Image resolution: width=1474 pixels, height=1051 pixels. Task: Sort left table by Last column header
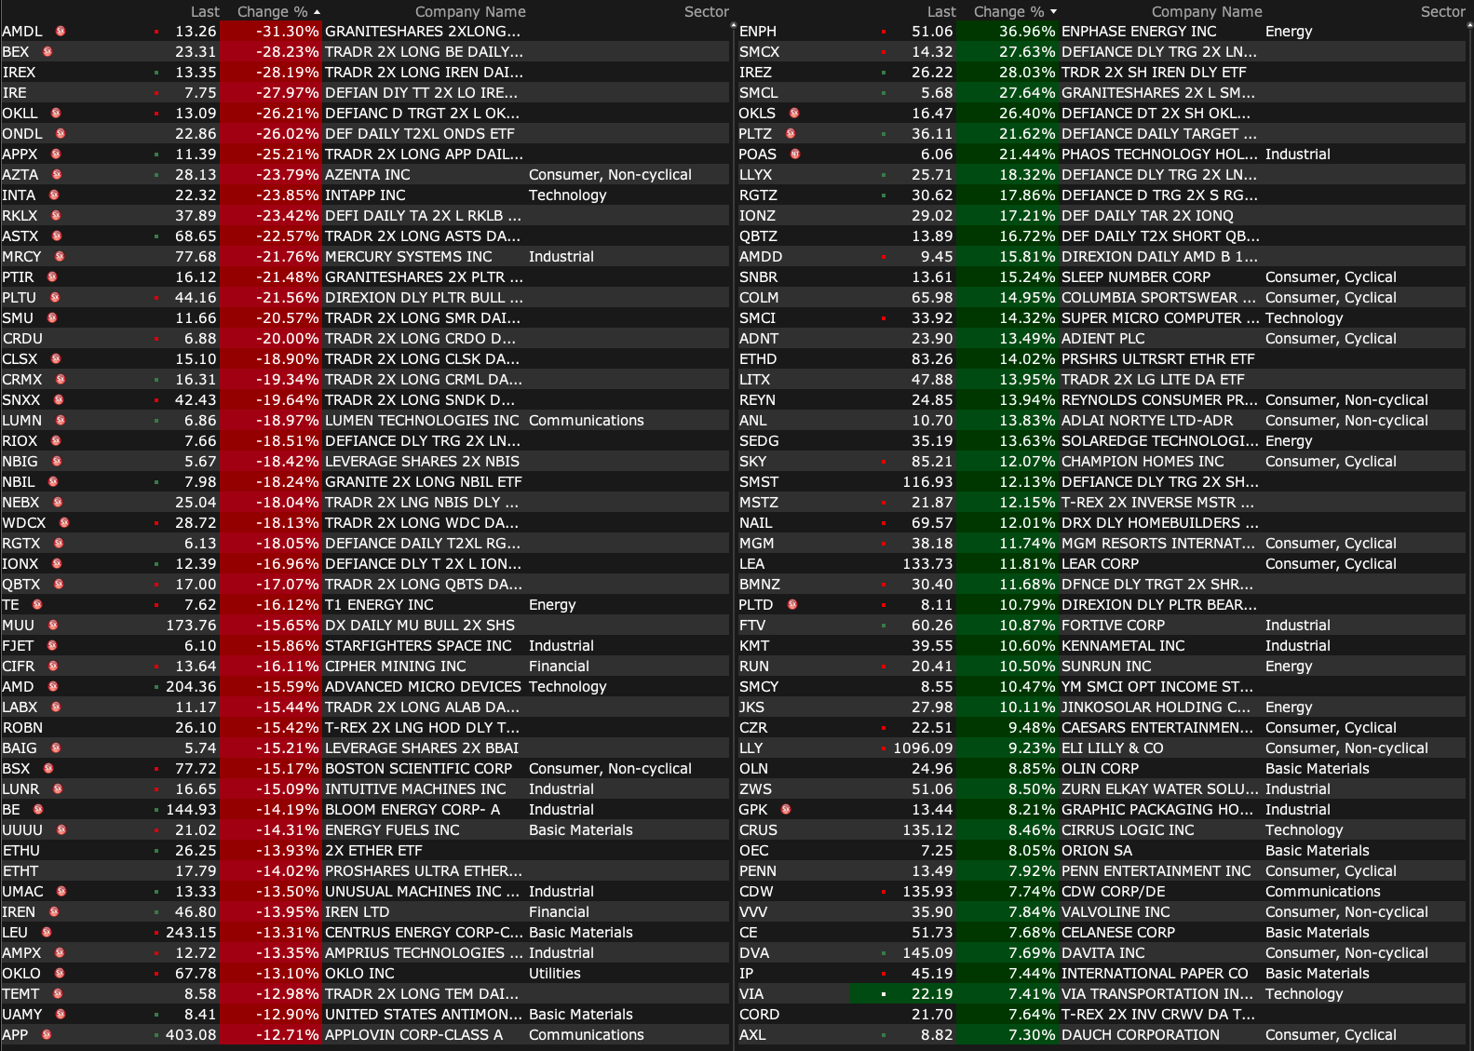[205, 12]
